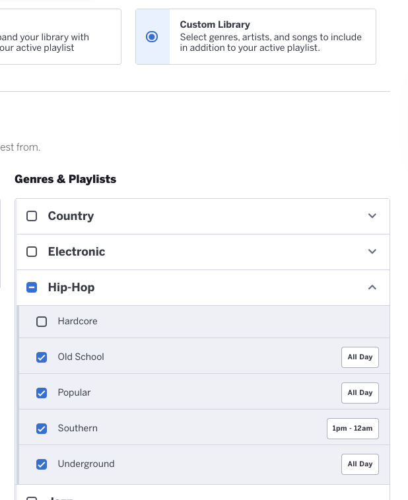This screenshot has width=408, height=500.
Task: Edit the Southern 1pm - 12am schedule
Action: [353, 429]
